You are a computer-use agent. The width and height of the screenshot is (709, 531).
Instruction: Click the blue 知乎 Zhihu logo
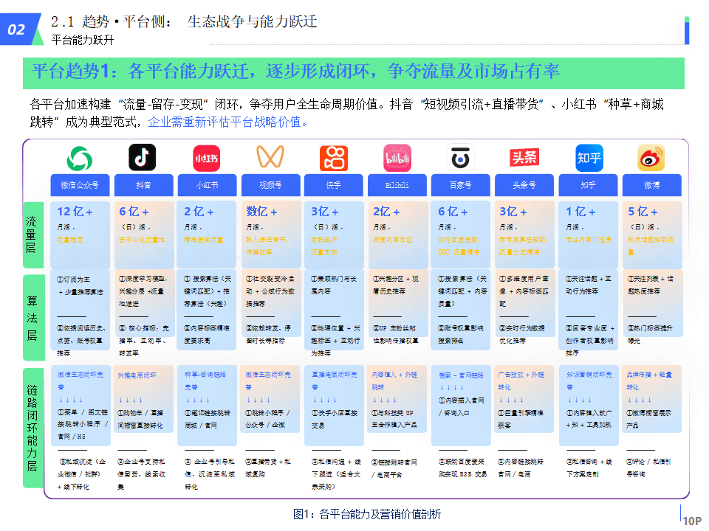589,158
